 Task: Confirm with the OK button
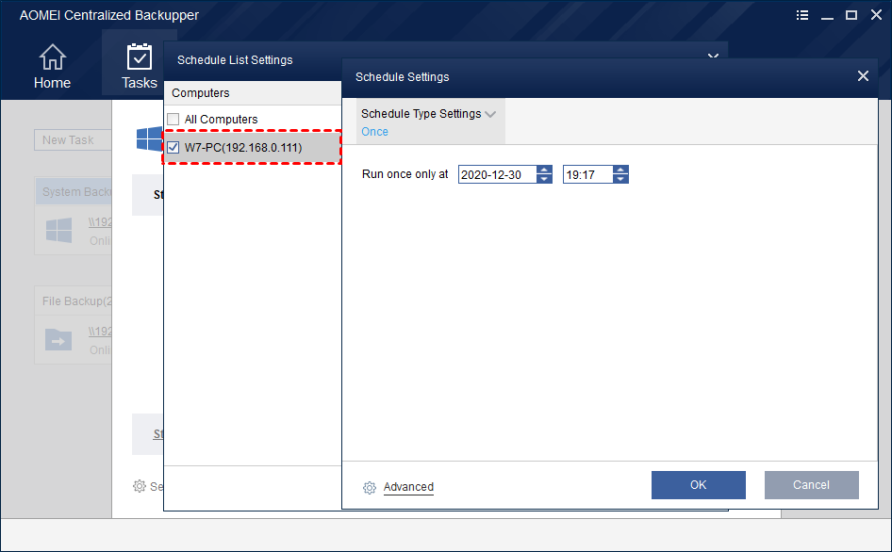click(698, 485)
